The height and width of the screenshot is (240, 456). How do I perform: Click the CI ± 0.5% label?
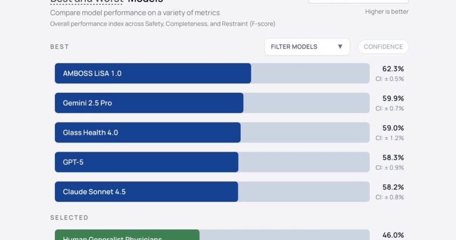point(390,79)
